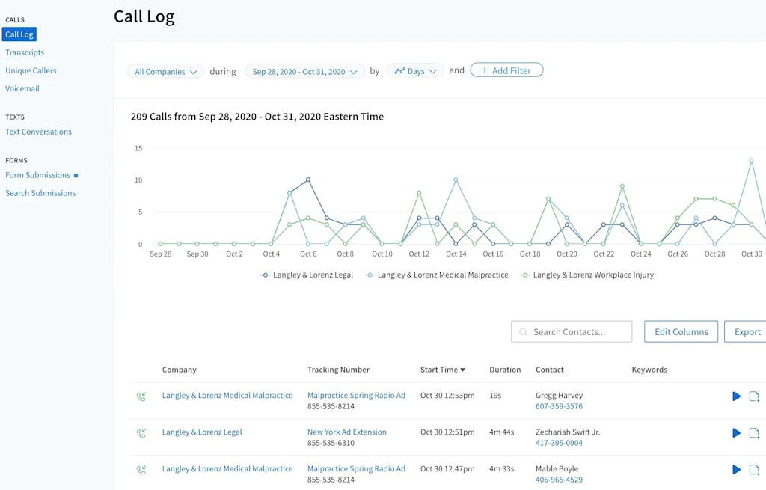This screenshot has width=766, height=490.
Task: Sort by the Start Time column
Action: (x=443, y=370)
